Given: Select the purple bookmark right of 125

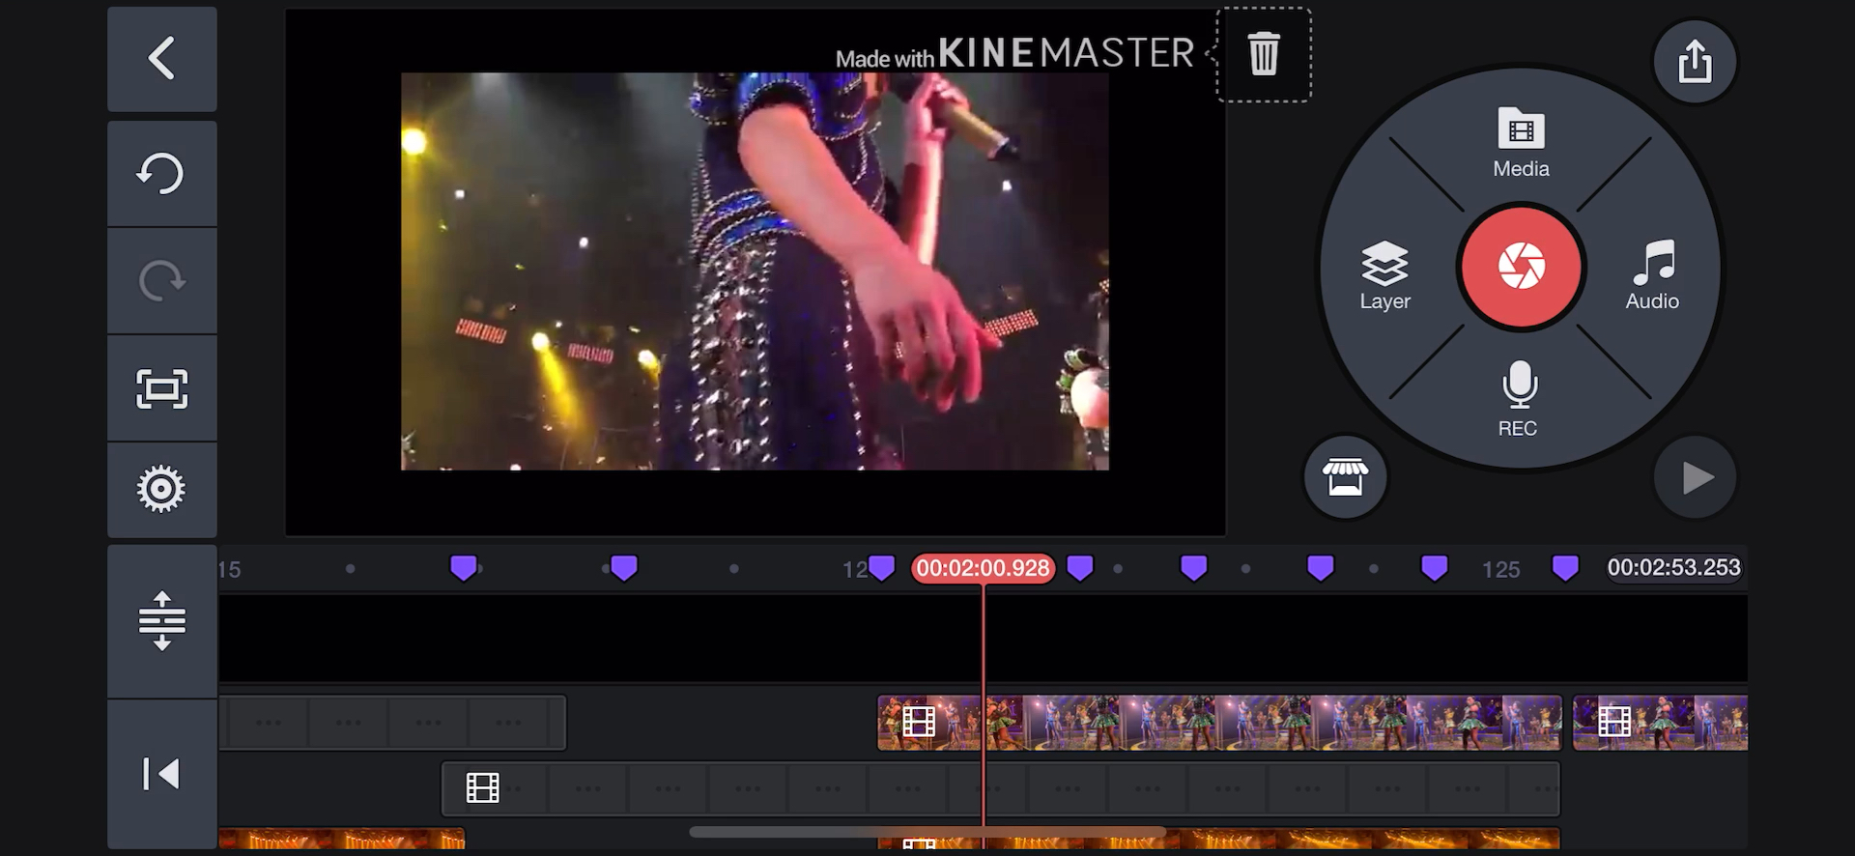Looking at the screenshot, I should tap(1565, 568).
